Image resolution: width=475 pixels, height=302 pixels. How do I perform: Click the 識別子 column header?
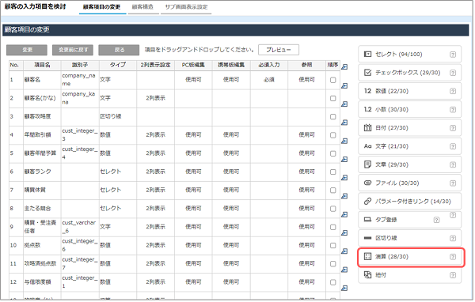80,65
